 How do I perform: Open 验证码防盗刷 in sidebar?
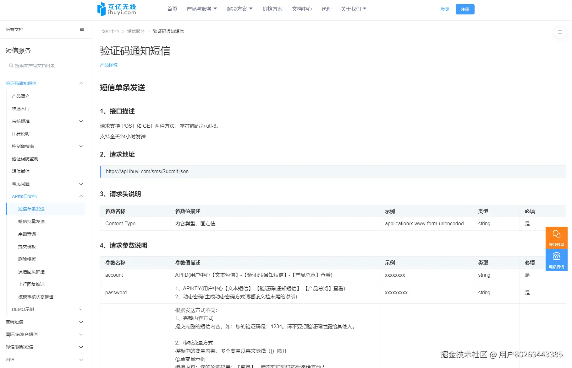pos(25,159)
